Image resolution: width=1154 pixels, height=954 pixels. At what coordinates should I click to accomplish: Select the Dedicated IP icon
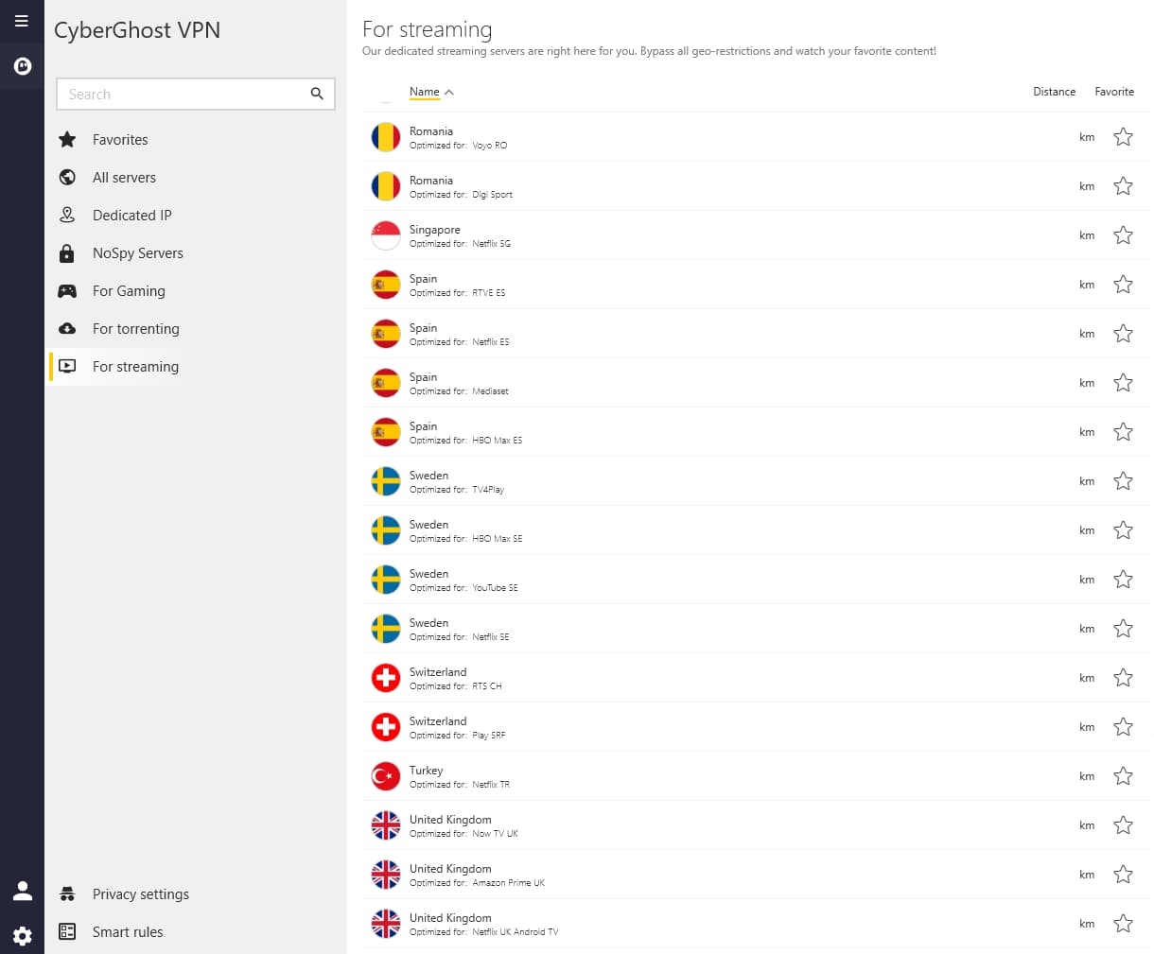coord(66,215)
